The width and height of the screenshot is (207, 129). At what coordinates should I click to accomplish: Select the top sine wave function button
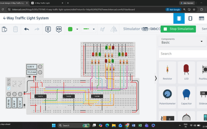click(x=9, y=80)
